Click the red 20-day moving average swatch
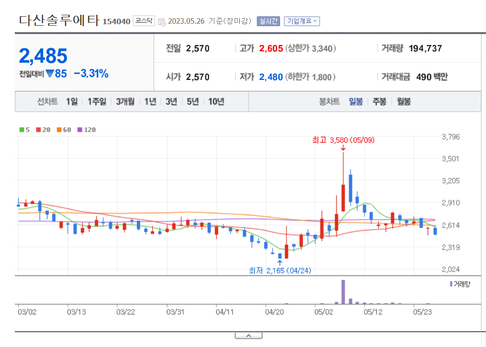486x347 pixels. pos(39,130)
